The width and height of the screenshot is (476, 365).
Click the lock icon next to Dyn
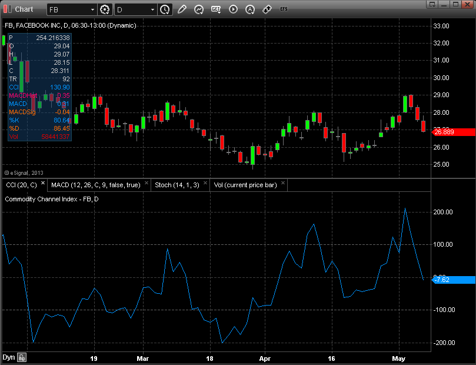pyautogui.click(x=22, y=358)
